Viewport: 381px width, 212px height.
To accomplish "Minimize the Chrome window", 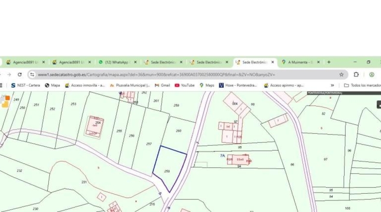I will (x=355, y=62).
